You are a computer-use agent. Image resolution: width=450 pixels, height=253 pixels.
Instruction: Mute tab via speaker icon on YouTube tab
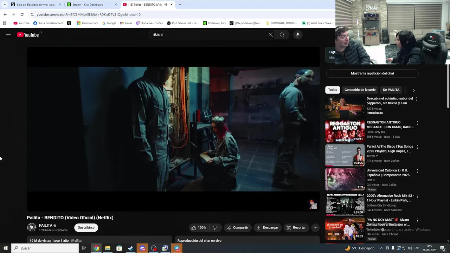pyautogui.click(x=166, y=5)
